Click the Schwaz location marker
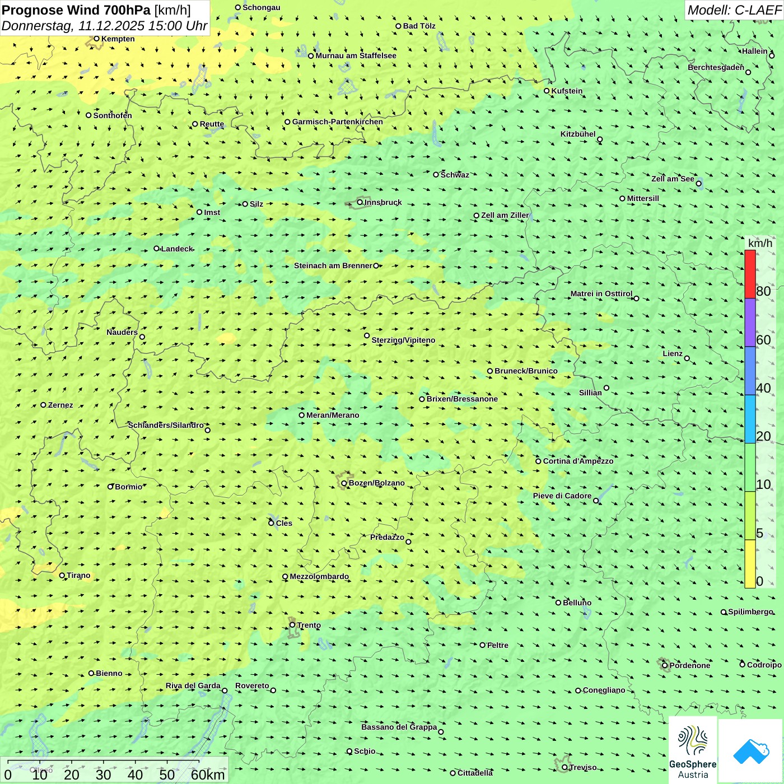Image resolution: width=784 pixels, height=784 pixels. click(x=436, y=175)
